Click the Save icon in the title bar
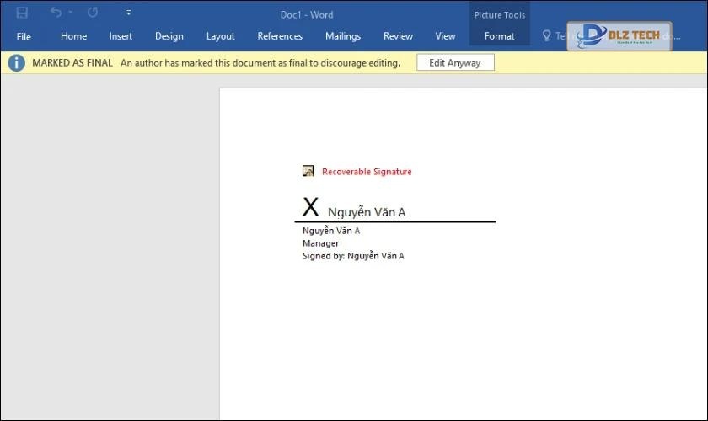 23,13
